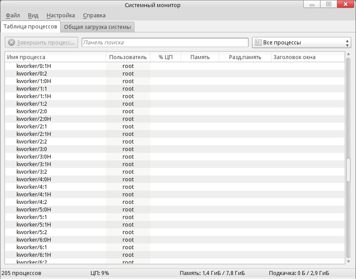Sort by Разд.память column header
356x279 pixels.
(245, 57)
